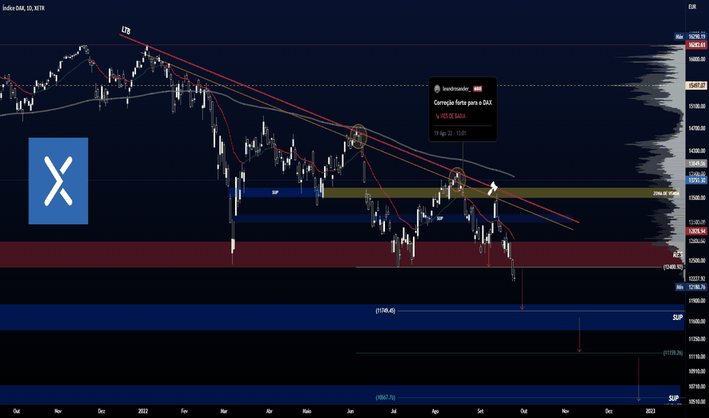
Task: Open the leandrosander_ username in idea card
Action: coord(456,89)
